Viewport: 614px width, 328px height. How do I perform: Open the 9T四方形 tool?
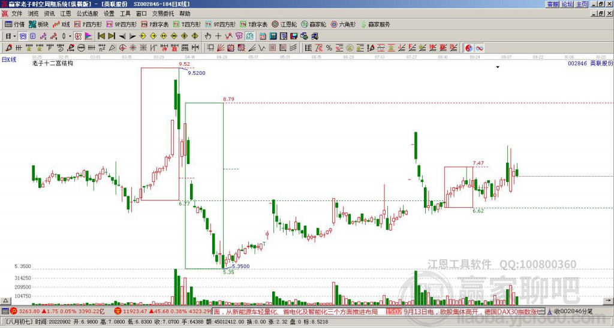pos(221,24)
